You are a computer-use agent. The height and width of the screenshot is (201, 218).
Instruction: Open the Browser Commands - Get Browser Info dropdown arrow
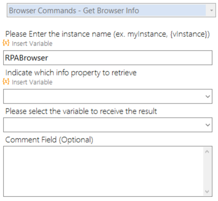pos(212,10)
